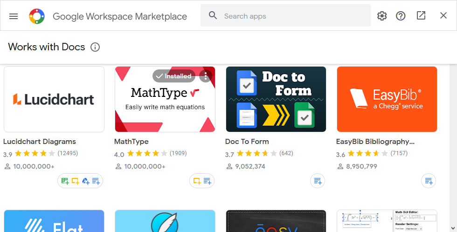Click the Sheets icon under Lucidchart
Image resolution: width=457 pixels, height=232 pixels.
(65, 181)
